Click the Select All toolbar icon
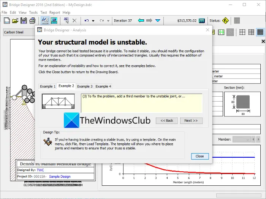 (66, 20)
